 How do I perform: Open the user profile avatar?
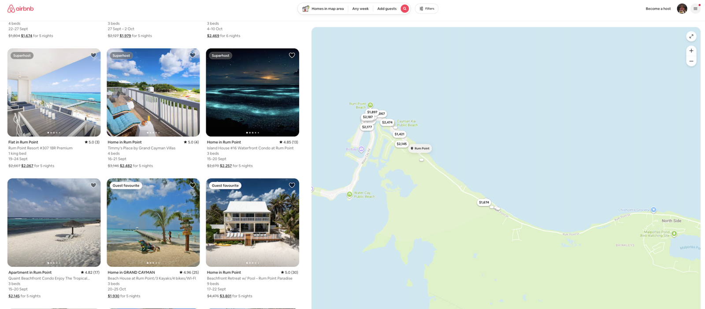click(x=682, y=8)
